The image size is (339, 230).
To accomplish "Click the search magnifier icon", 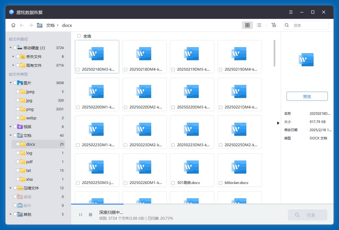I will pyautogui.click(x=287, y=25).
